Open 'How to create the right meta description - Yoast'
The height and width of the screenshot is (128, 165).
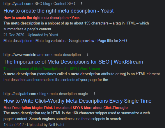tap(58, 11)
